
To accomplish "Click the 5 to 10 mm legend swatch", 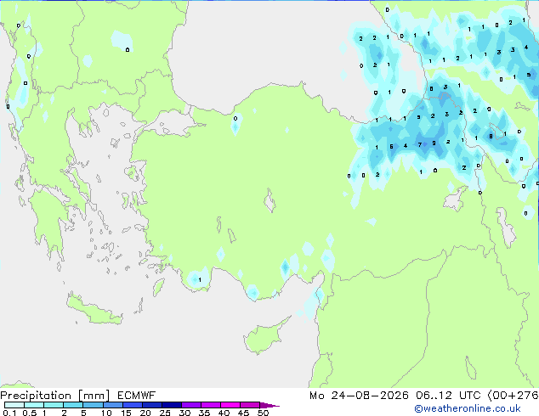I will (x=93, y=405).
